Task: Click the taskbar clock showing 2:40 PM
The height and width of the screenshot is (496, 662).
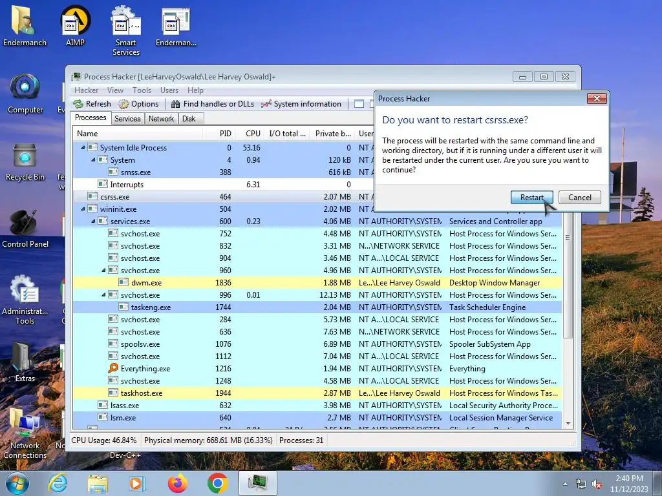Action: [628, 484]
